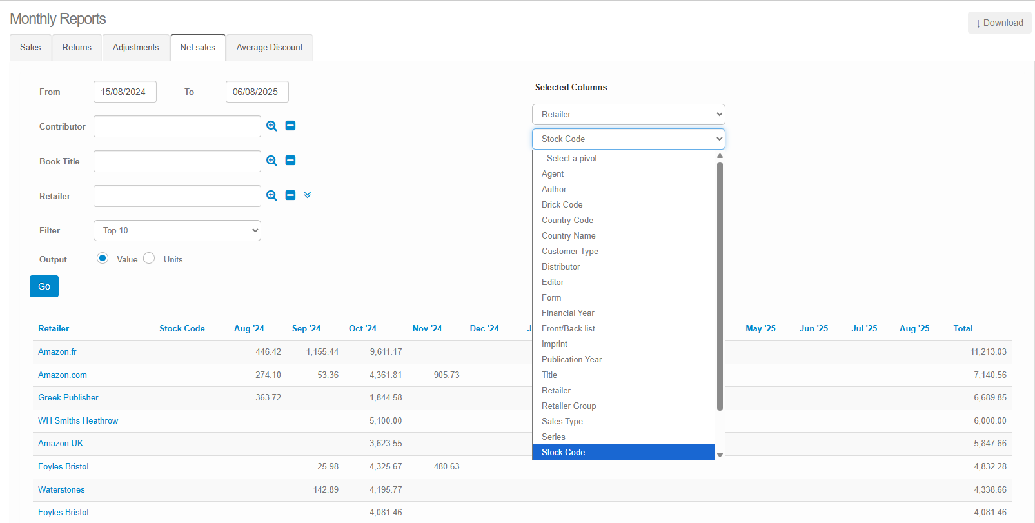Open the Filter Top 10 dropdown
1035x523 pixels.
pyautogui.click(x=177, y=230)
